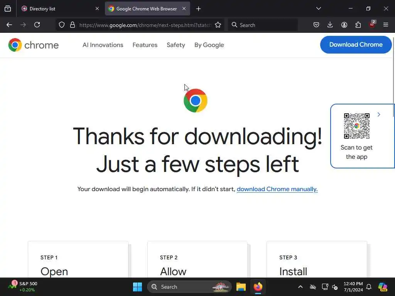The image size is (395, 296).
Task: Click Scan to get the app text
Action: click(x=356, y=152)
